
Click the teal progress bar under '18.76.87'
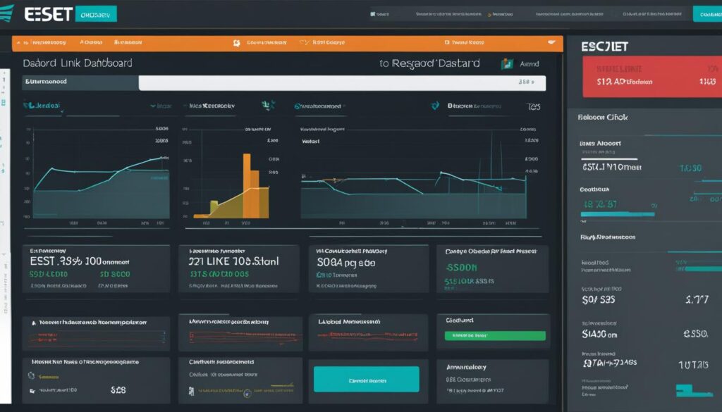point(618,214)
